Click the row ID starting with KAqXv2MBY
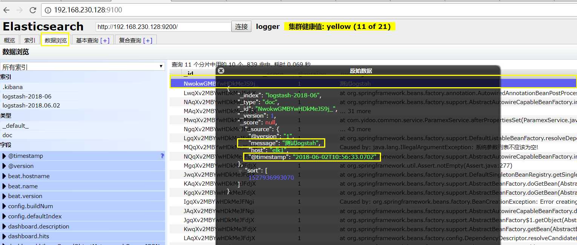The height and width of the screenshot is (245, 577). [x=220, y=184]
